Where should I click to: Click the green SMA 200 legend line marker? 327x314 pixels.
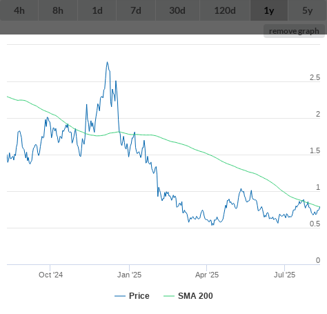[x=169, y=296]
